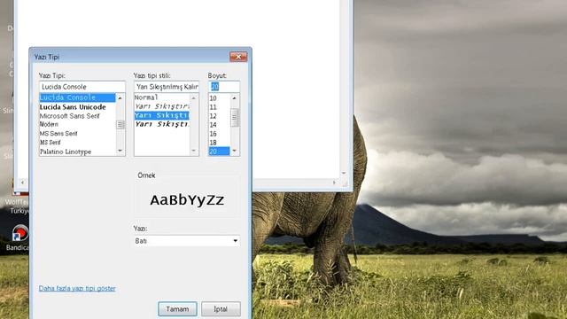Image resolution: width=567 pixels, height=319 pixels.
Task: Open the Yazı script dropdown showing Batı
Action: click(x=187, y=241)
